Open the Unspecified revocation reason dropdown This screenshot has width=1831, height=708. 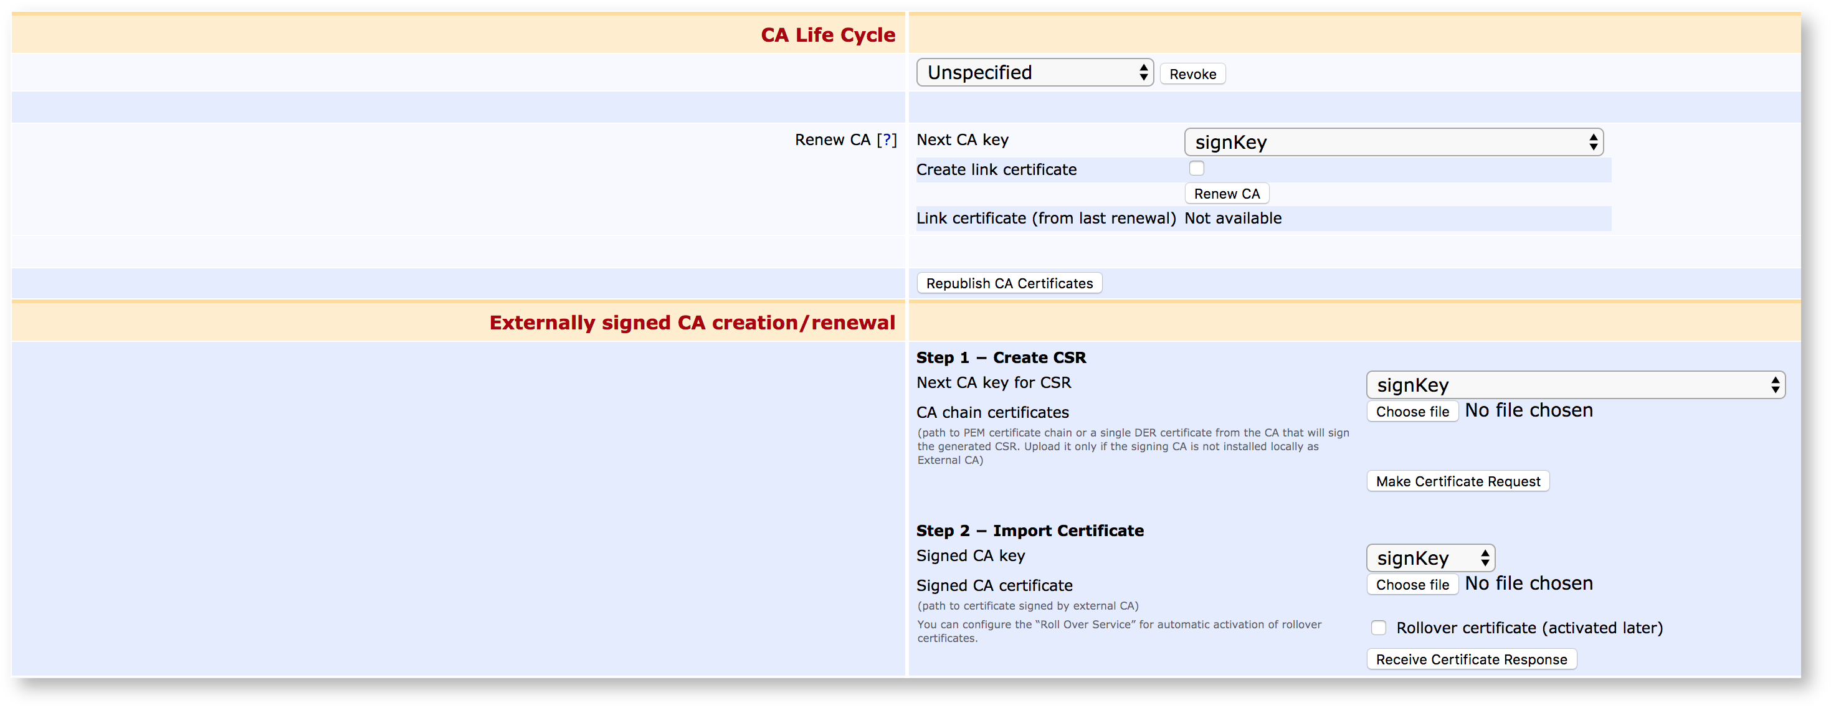coord(1034,72)
